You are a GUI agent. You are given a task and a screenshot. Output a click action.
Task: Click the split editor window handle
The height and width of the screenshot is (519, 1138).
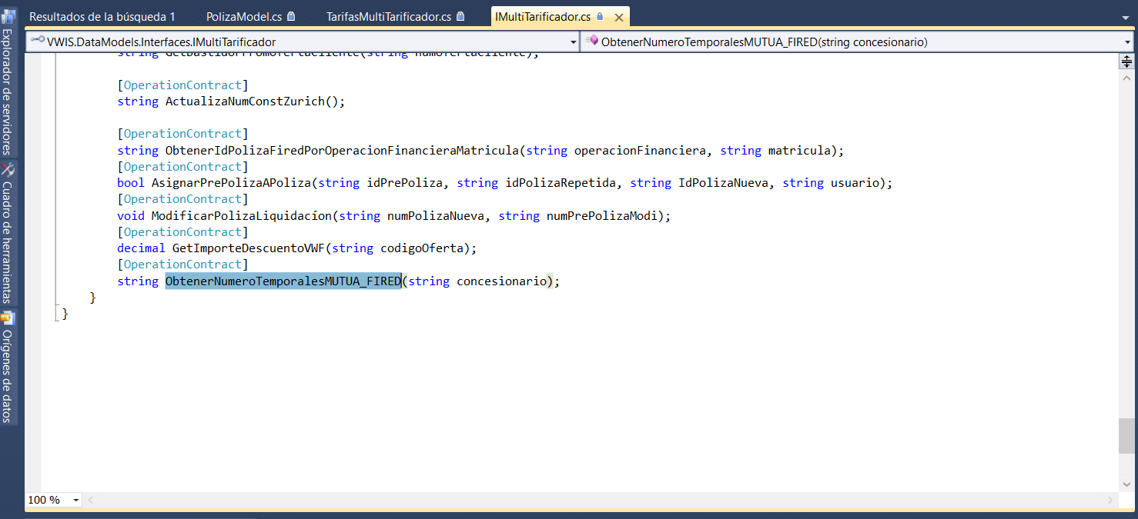(1126, 62)
